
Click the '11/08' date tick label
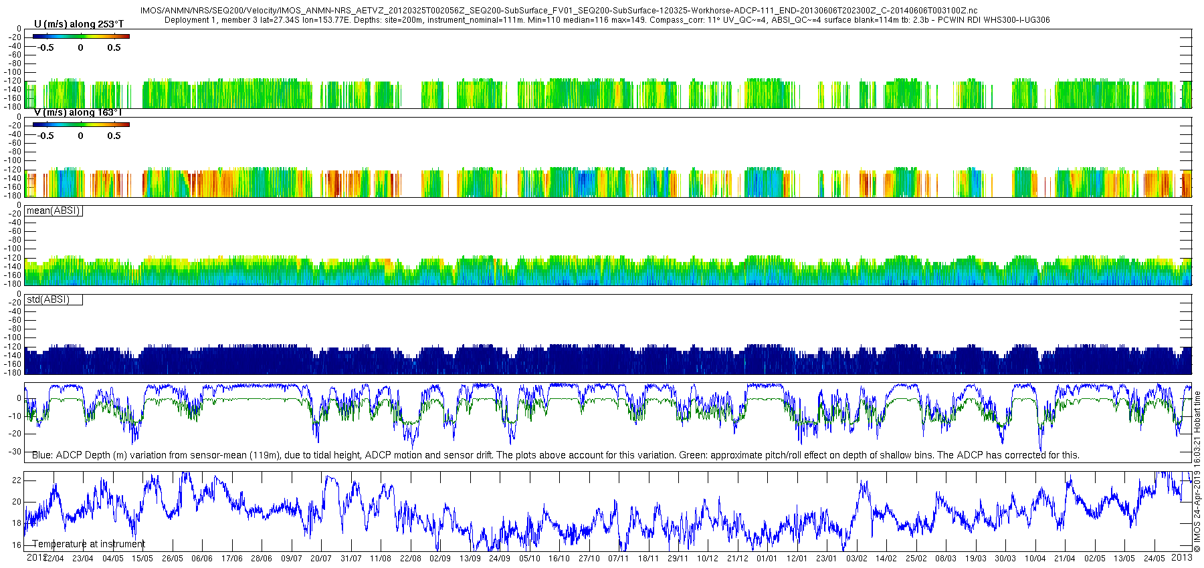(x=381, y=559)
